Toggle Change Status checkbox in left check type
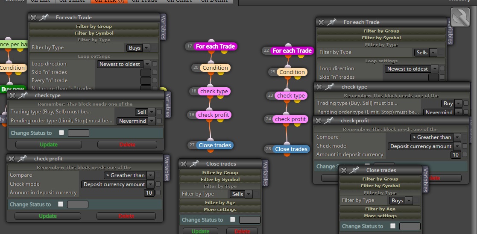The image size is (477, 234). (61, 133)
